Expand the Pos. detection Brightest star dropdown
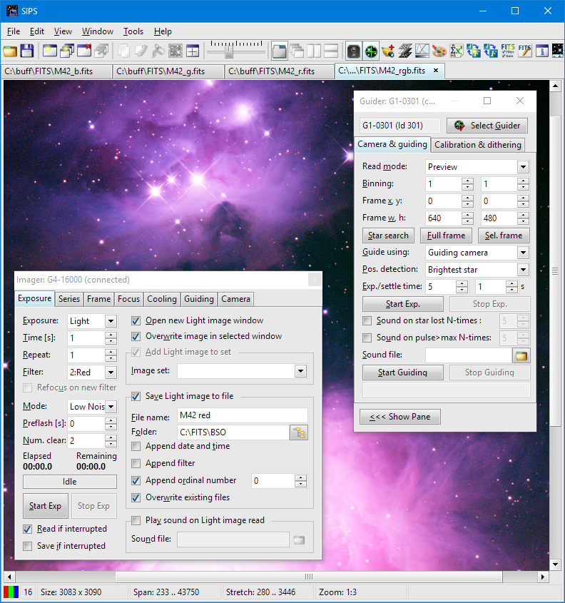The height and width of the screenshot is (603, 565). tap(523, 270)
